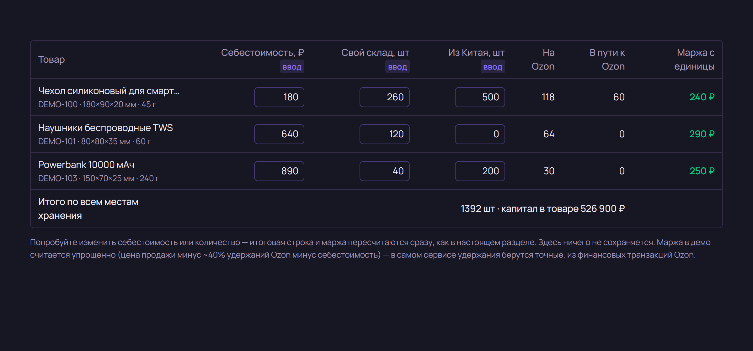Click the Товар column header

pos(51,60)
